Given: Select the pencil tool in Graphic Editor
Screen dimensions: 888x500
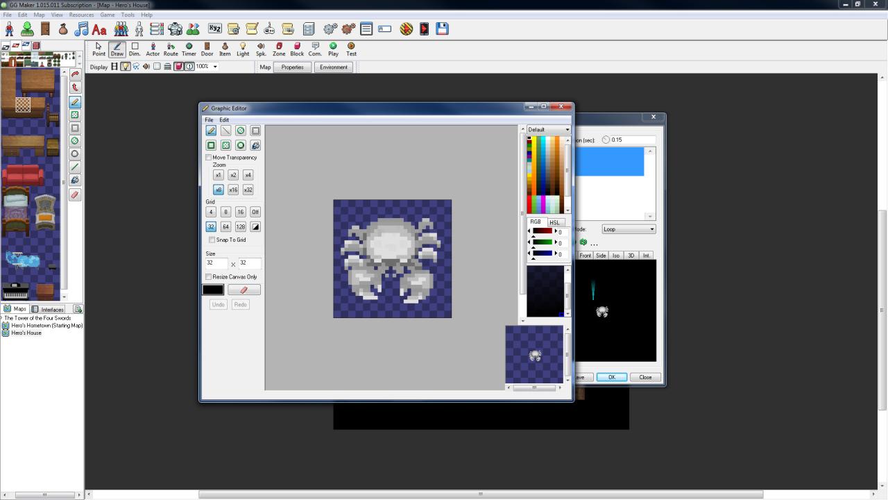Looking at the screenshot, I should click(x=211, y=131).
